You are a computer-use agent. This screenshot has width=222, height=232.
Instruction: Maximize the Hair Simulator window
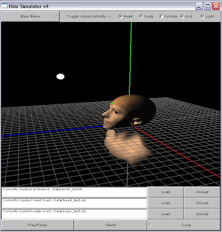(208, 6)
